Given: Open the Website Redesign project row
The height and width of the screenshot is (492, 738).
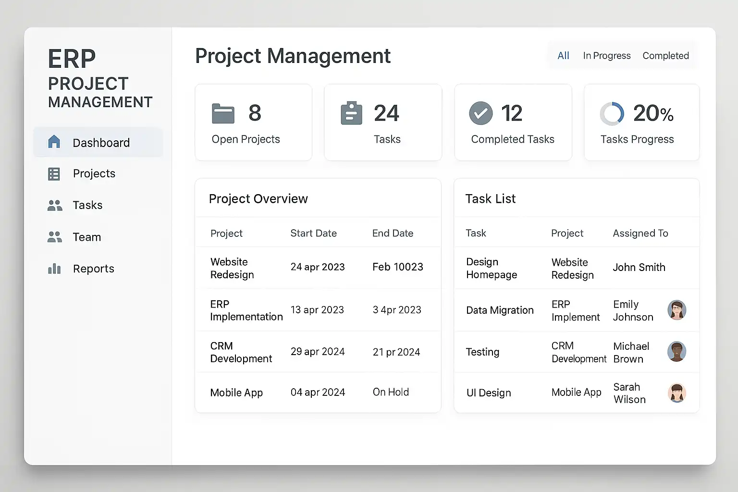Looking at the screenshot, I should tap(232, 268).
